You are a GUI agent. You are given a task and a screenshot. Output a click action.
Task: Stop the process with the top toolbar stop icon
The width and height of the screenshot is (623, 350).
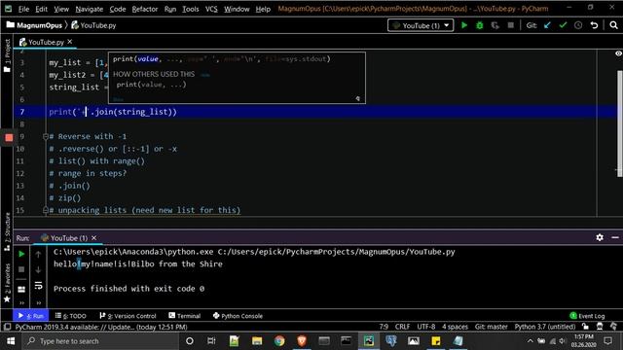click(x=510, y=25)
